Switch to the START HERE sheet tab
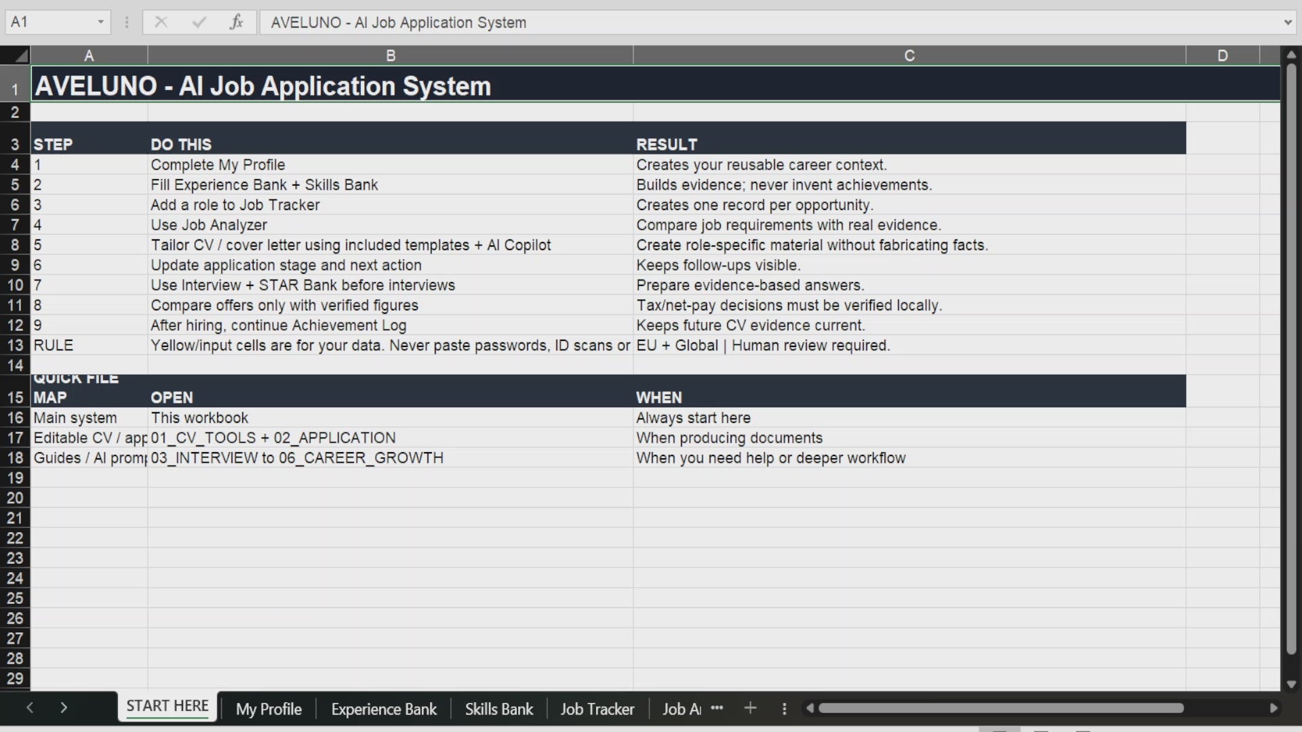 (x=167, y=706)
